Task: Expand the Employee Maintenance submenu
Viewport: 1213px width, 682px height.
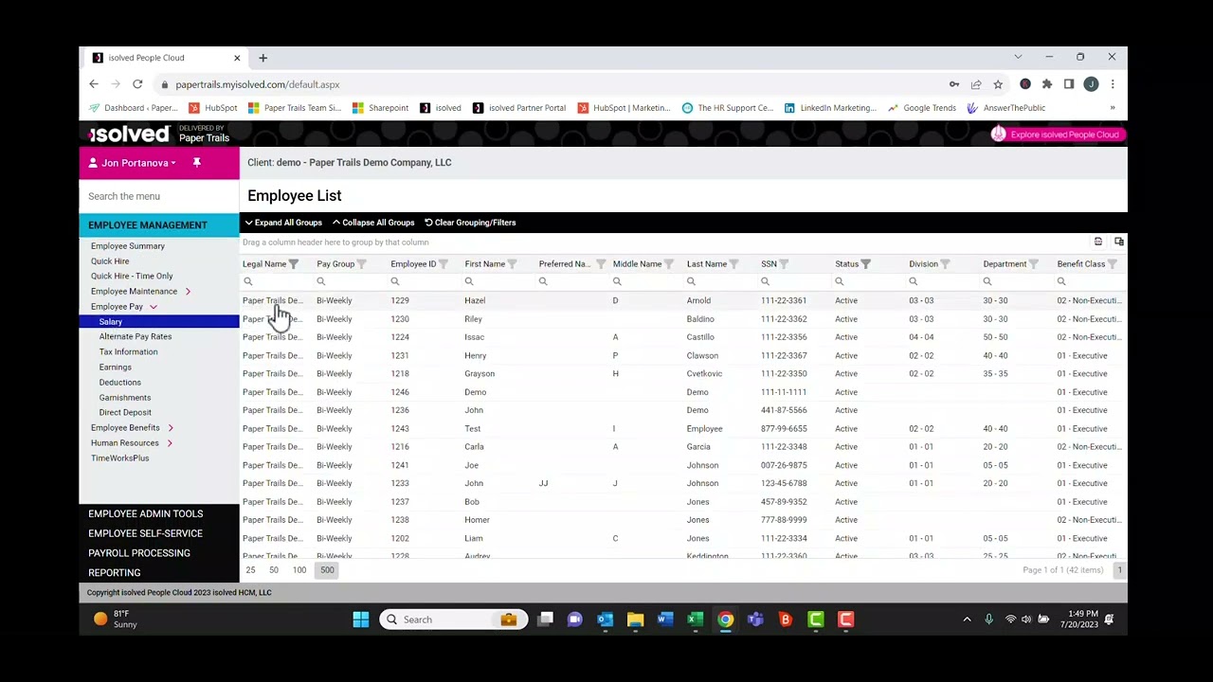Action: (x=188, y=292)
